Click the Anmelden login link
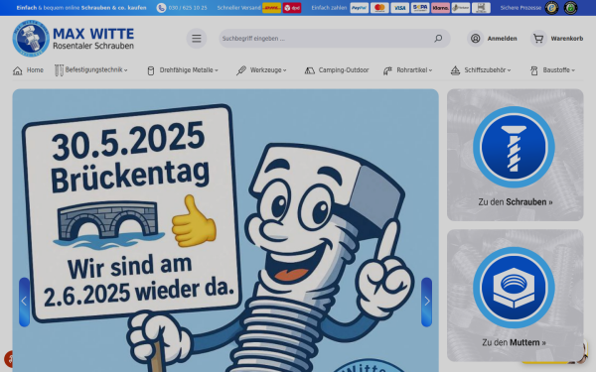This screenshot has height=372, width=596. point(502,39)
